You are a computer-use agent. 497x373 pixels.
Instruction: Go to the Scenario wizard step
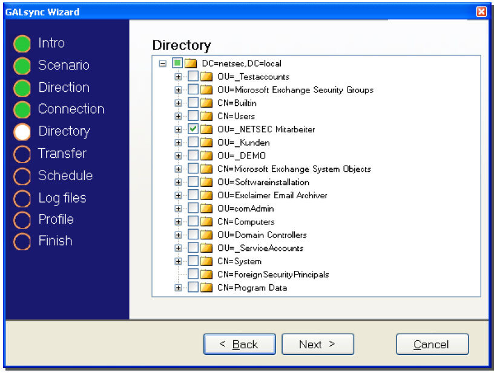coord(64,65)
